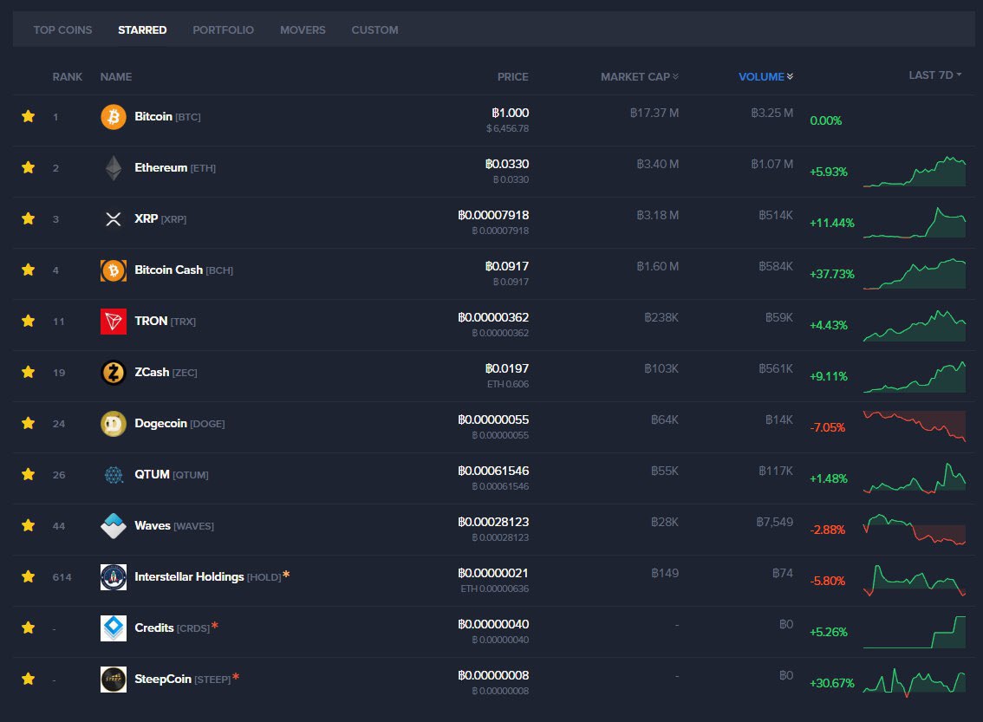Unstar Dogecoin in the list
983x722 pixels.
[29, 423]
